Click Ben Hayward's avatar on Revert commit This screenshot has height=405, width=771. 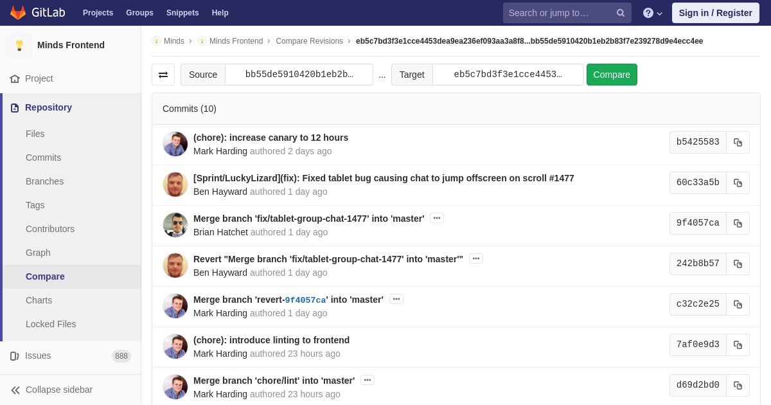pos(175,265)
